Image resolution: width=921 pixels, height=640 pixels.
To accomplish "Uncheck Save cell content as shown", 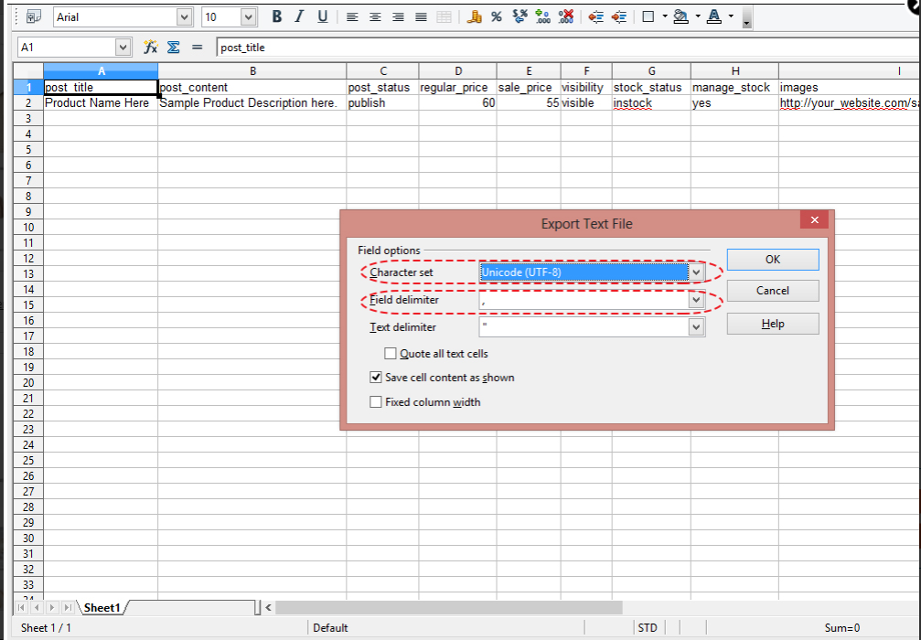I will [x=375, y=377].
